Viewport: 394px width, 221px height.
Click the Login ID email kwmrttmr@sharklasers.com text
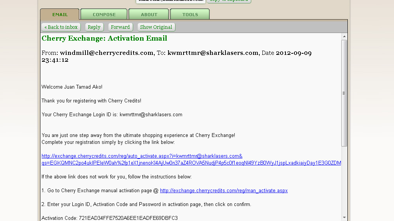[151, 114]
